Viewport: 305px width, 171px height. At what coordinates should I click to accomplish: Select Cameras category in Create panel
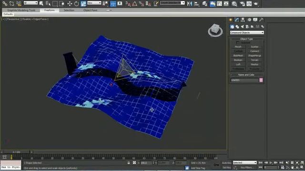pos(247,27)
